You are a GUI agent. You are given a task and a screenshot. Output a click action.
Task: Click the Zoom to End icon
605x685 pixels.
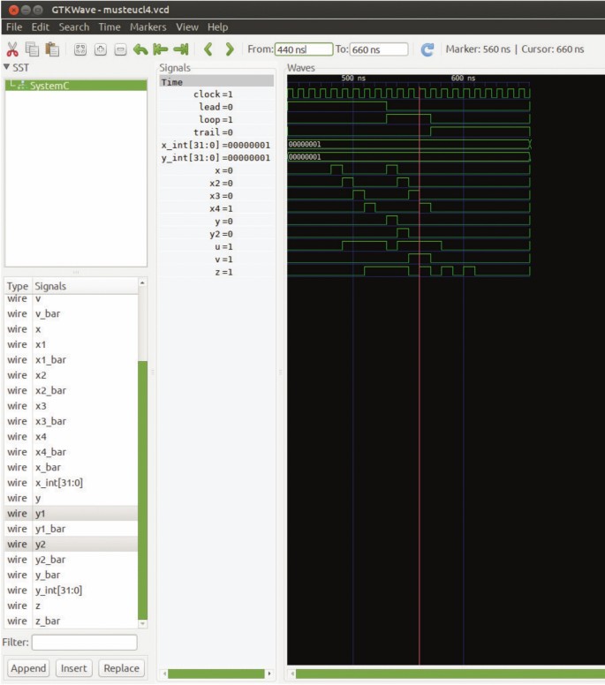click(x=181, y=49)
